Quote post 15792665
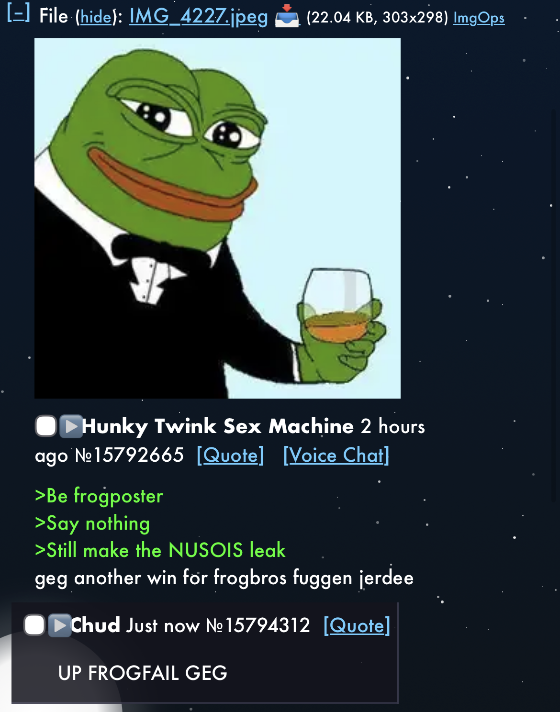Viewport: 560px width, 712px height. tap(230, 455)
